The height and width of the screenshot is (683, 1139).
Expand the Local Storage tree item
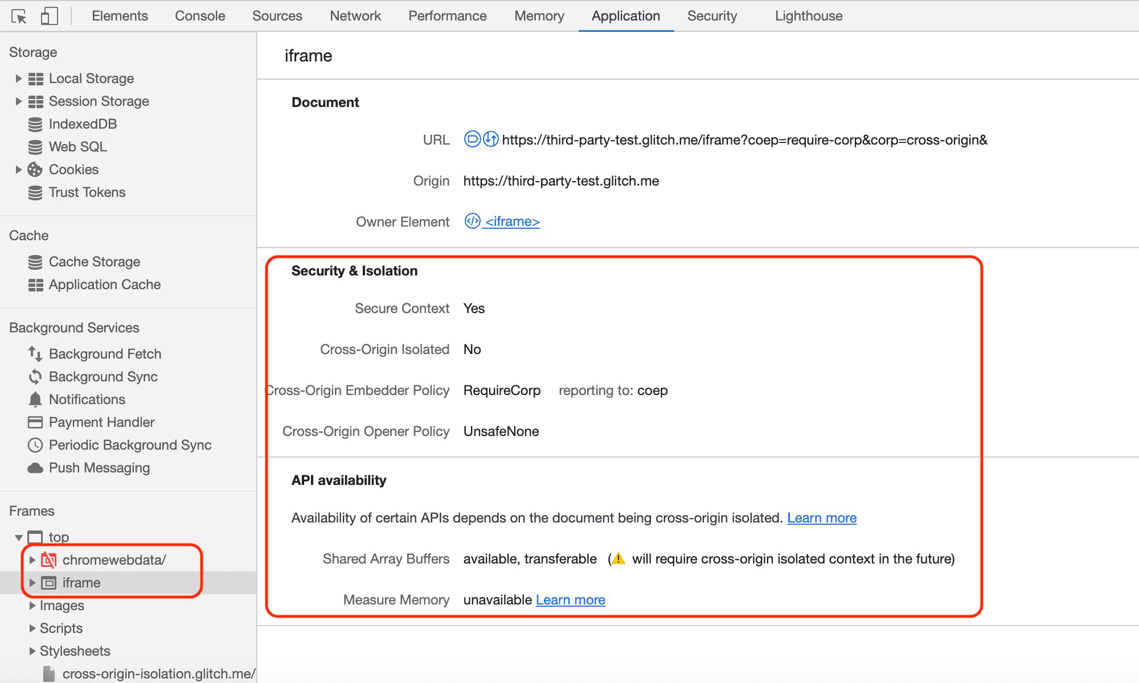pos(18,78)
